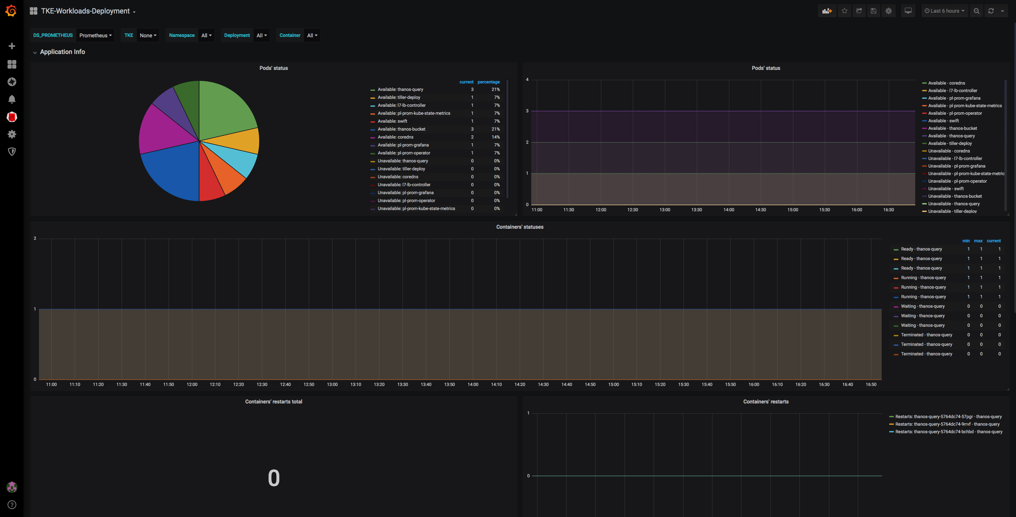Click the Containers' statuses panel title
The image size is (1016, 517).
[x=519, y=227]
